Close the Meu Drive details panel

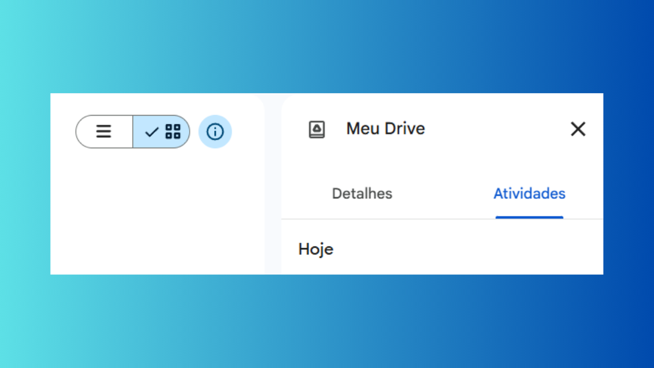[x=578, y=129]
